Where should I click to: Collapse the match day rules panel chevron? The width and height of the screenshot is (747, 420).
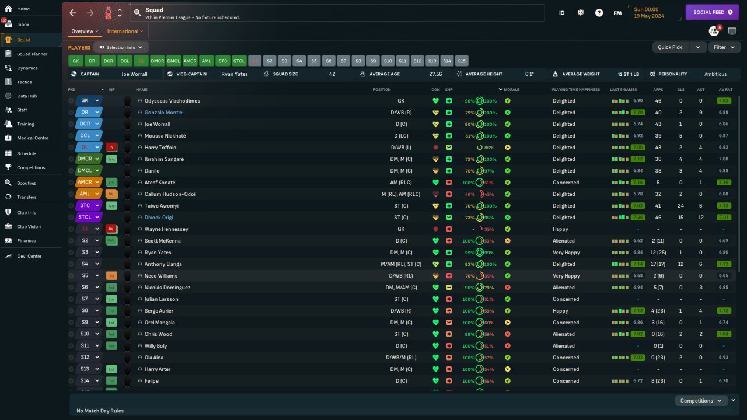point(734,400)
